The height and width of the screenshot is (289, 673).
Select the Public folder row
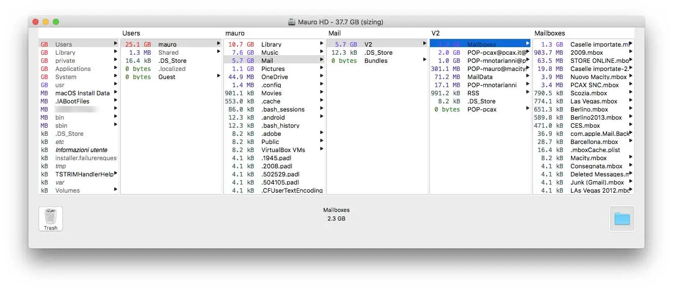(x=274, y=142)
